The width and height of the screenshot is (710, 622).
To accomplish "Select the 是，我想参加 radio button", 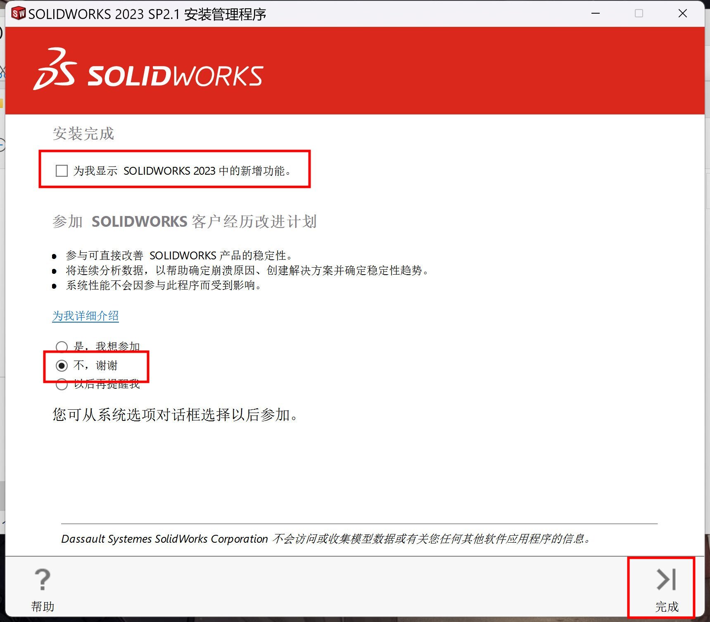I will 62,347.
